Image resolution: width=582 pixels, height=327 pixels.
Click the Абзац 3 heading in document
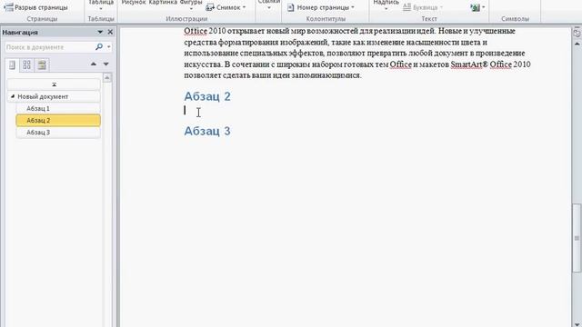click(x=207, y=131)
